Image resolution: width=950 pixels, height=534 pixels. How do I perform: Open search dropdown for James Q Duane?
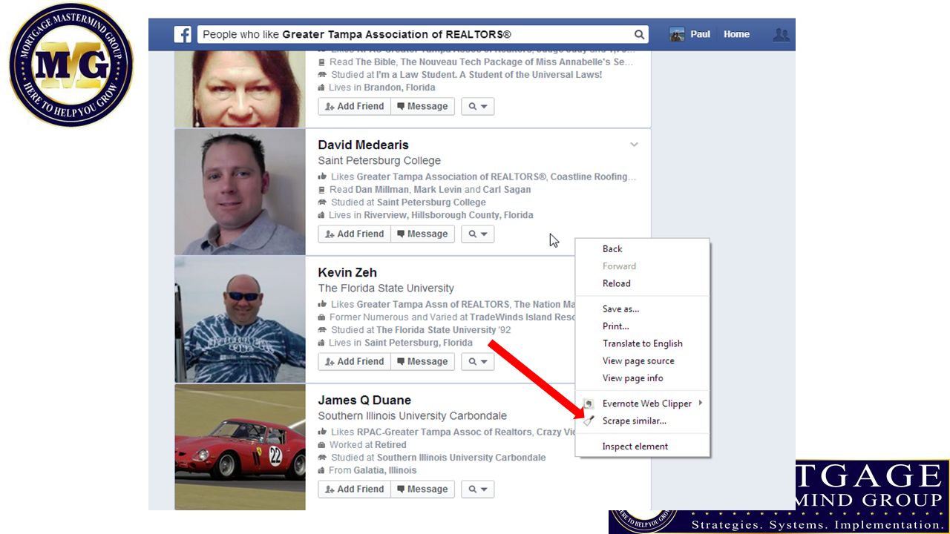click(x=477, y=489)
